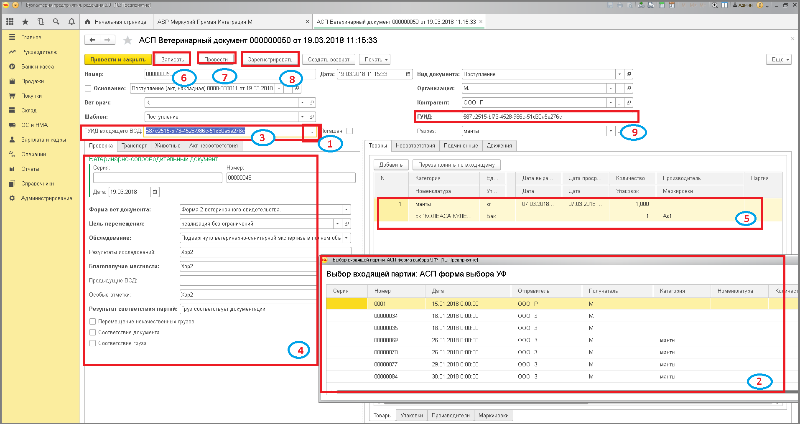This screenshot has height=424, width=800.
Task: Check Соответствие груза checkbox
Action: pos(93,343)
